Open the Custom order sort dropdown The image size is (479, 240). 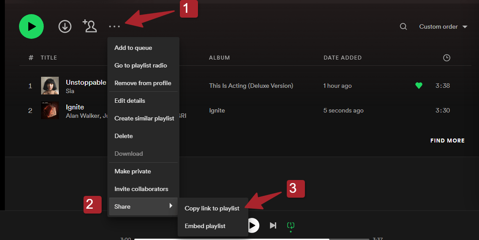[443, 26]
